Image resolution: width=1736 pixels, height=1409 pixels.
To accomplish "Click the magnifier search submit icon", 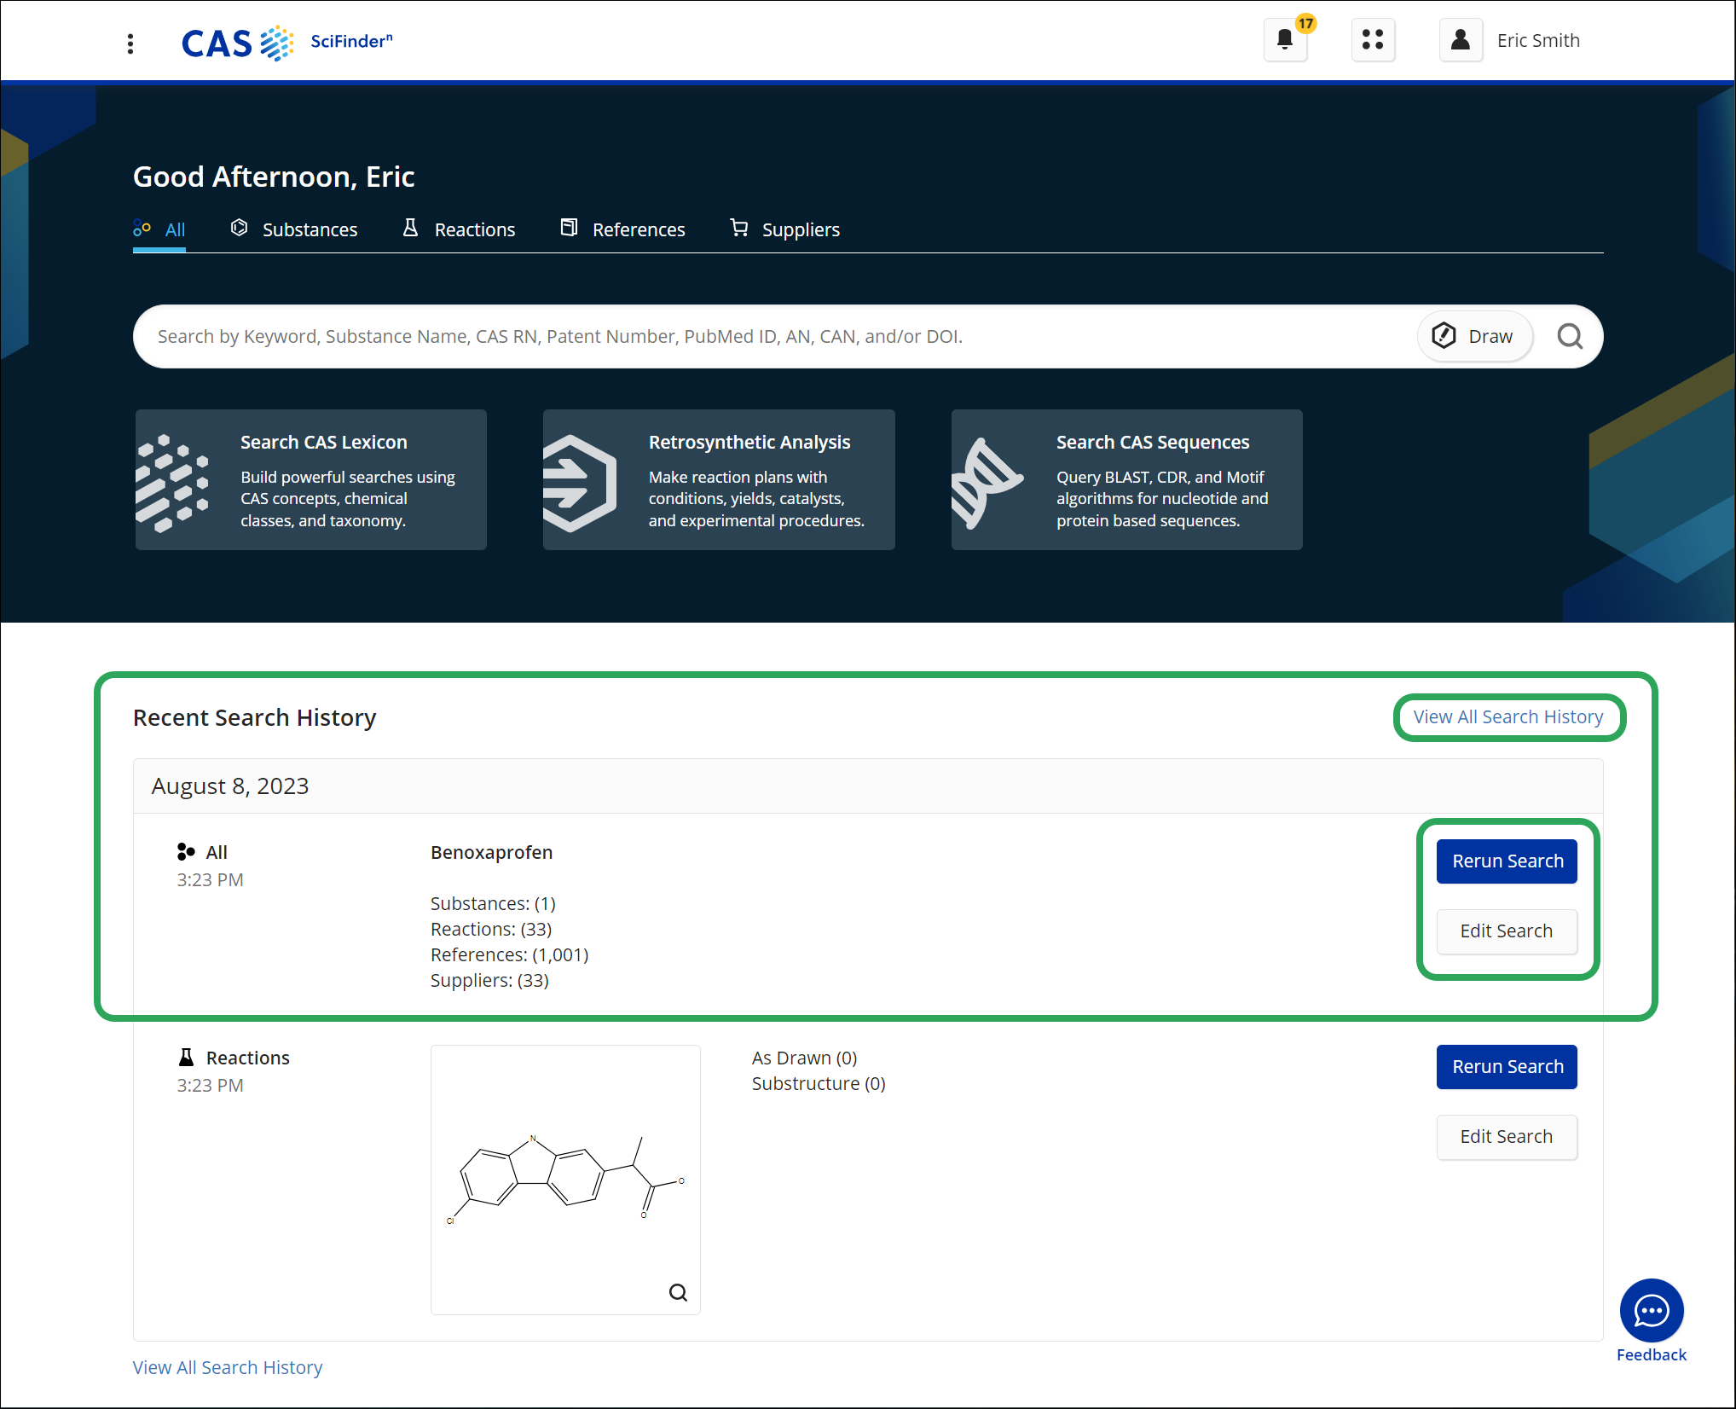I will [x=1570, y=337].
